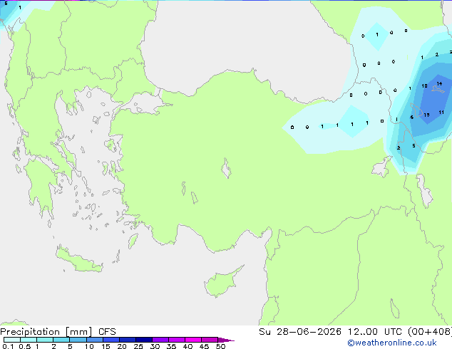This screenshot has height=349, width=452.
Task: Click the legend label '25'
Action: [138, 346]
